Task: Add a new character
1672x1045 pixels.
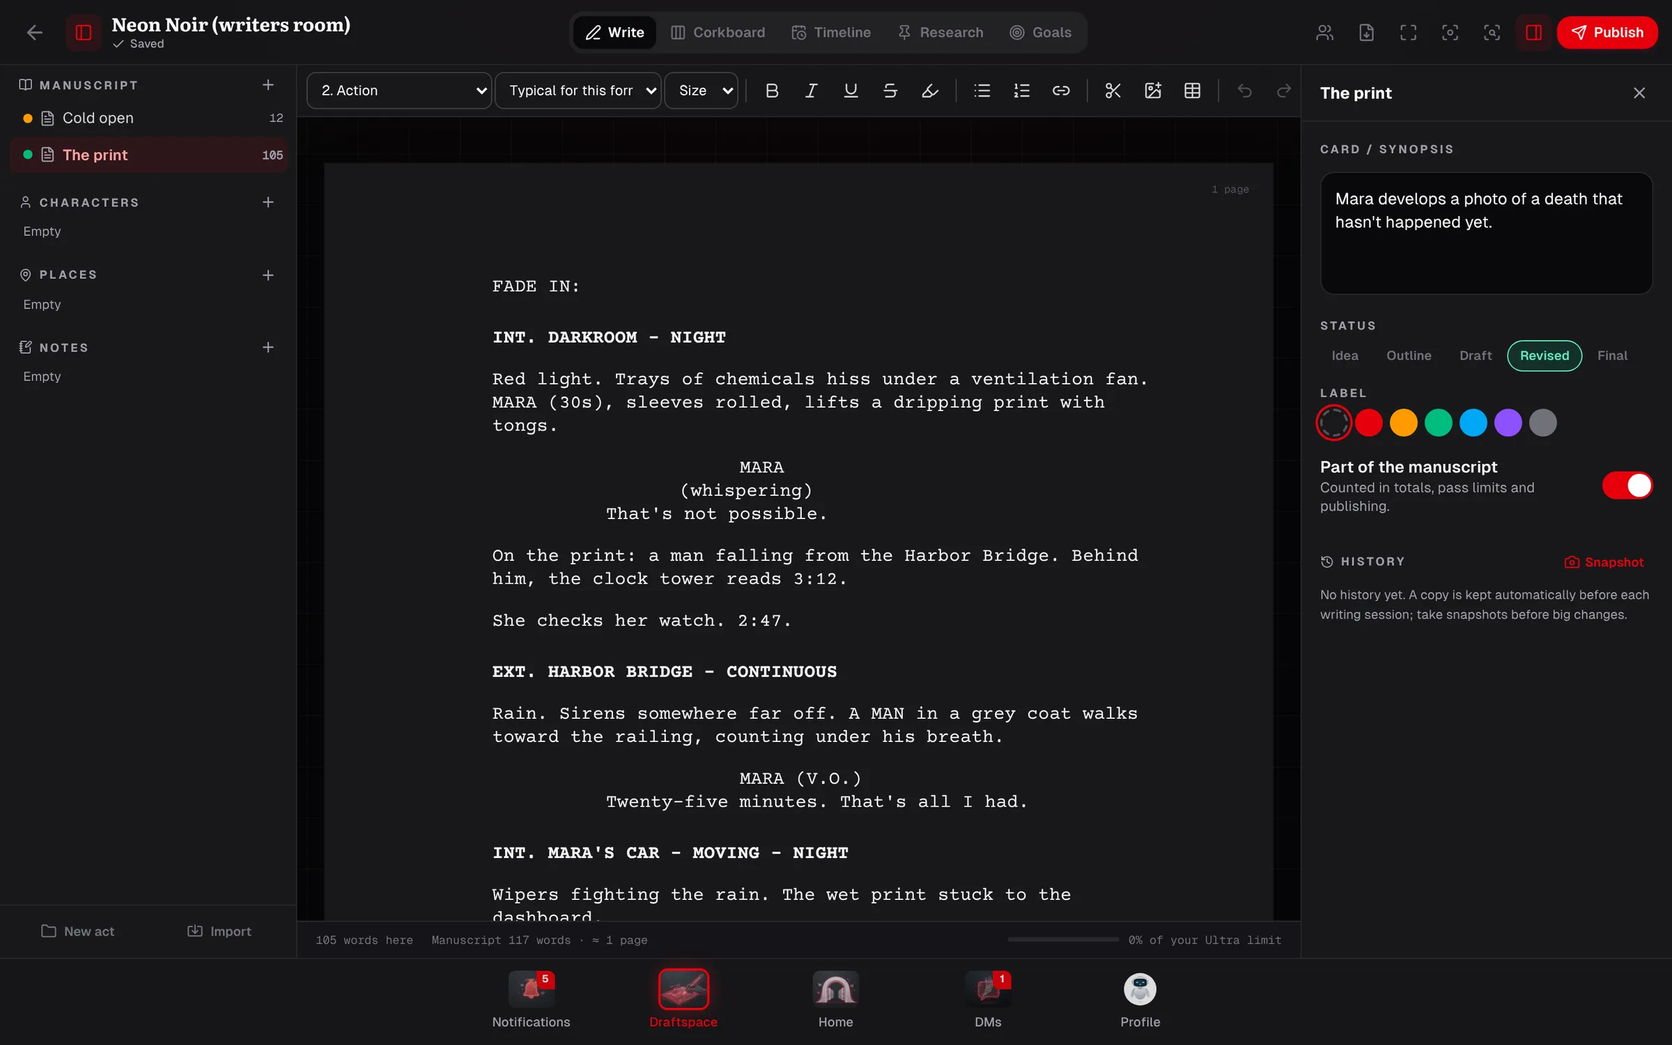Action: (x=268, y=202)
